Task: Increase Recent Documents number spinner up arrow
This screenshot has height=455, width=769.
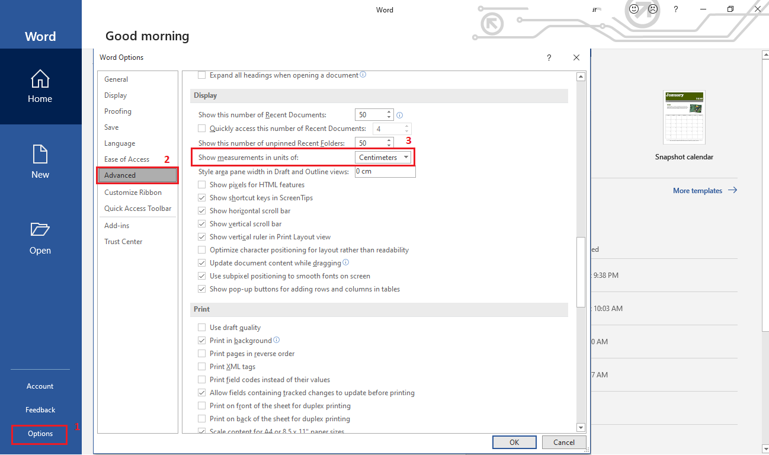Action: coord(389,112)
